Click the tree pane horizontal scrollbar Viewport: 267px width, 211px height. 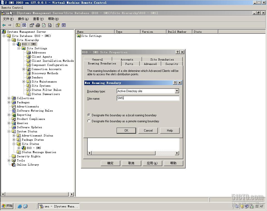tap(37, 194)
